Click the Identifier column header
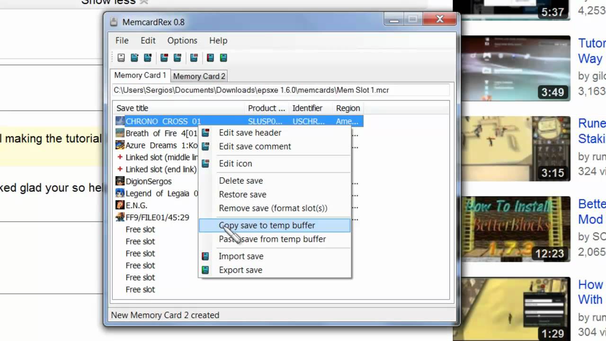Image resolution: width=606 pixels, height=341 pixels. pyautogui.click(x=311, y=108)
